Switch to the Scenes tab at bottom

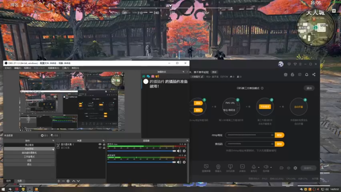[20, 181]
